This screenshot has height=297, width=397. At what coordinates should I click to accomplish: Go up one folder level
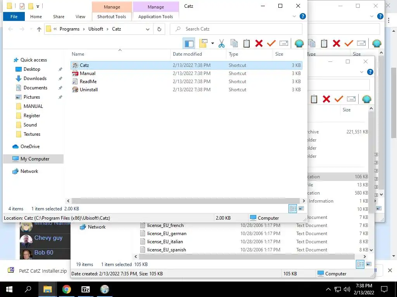click(x=39, y=29)
